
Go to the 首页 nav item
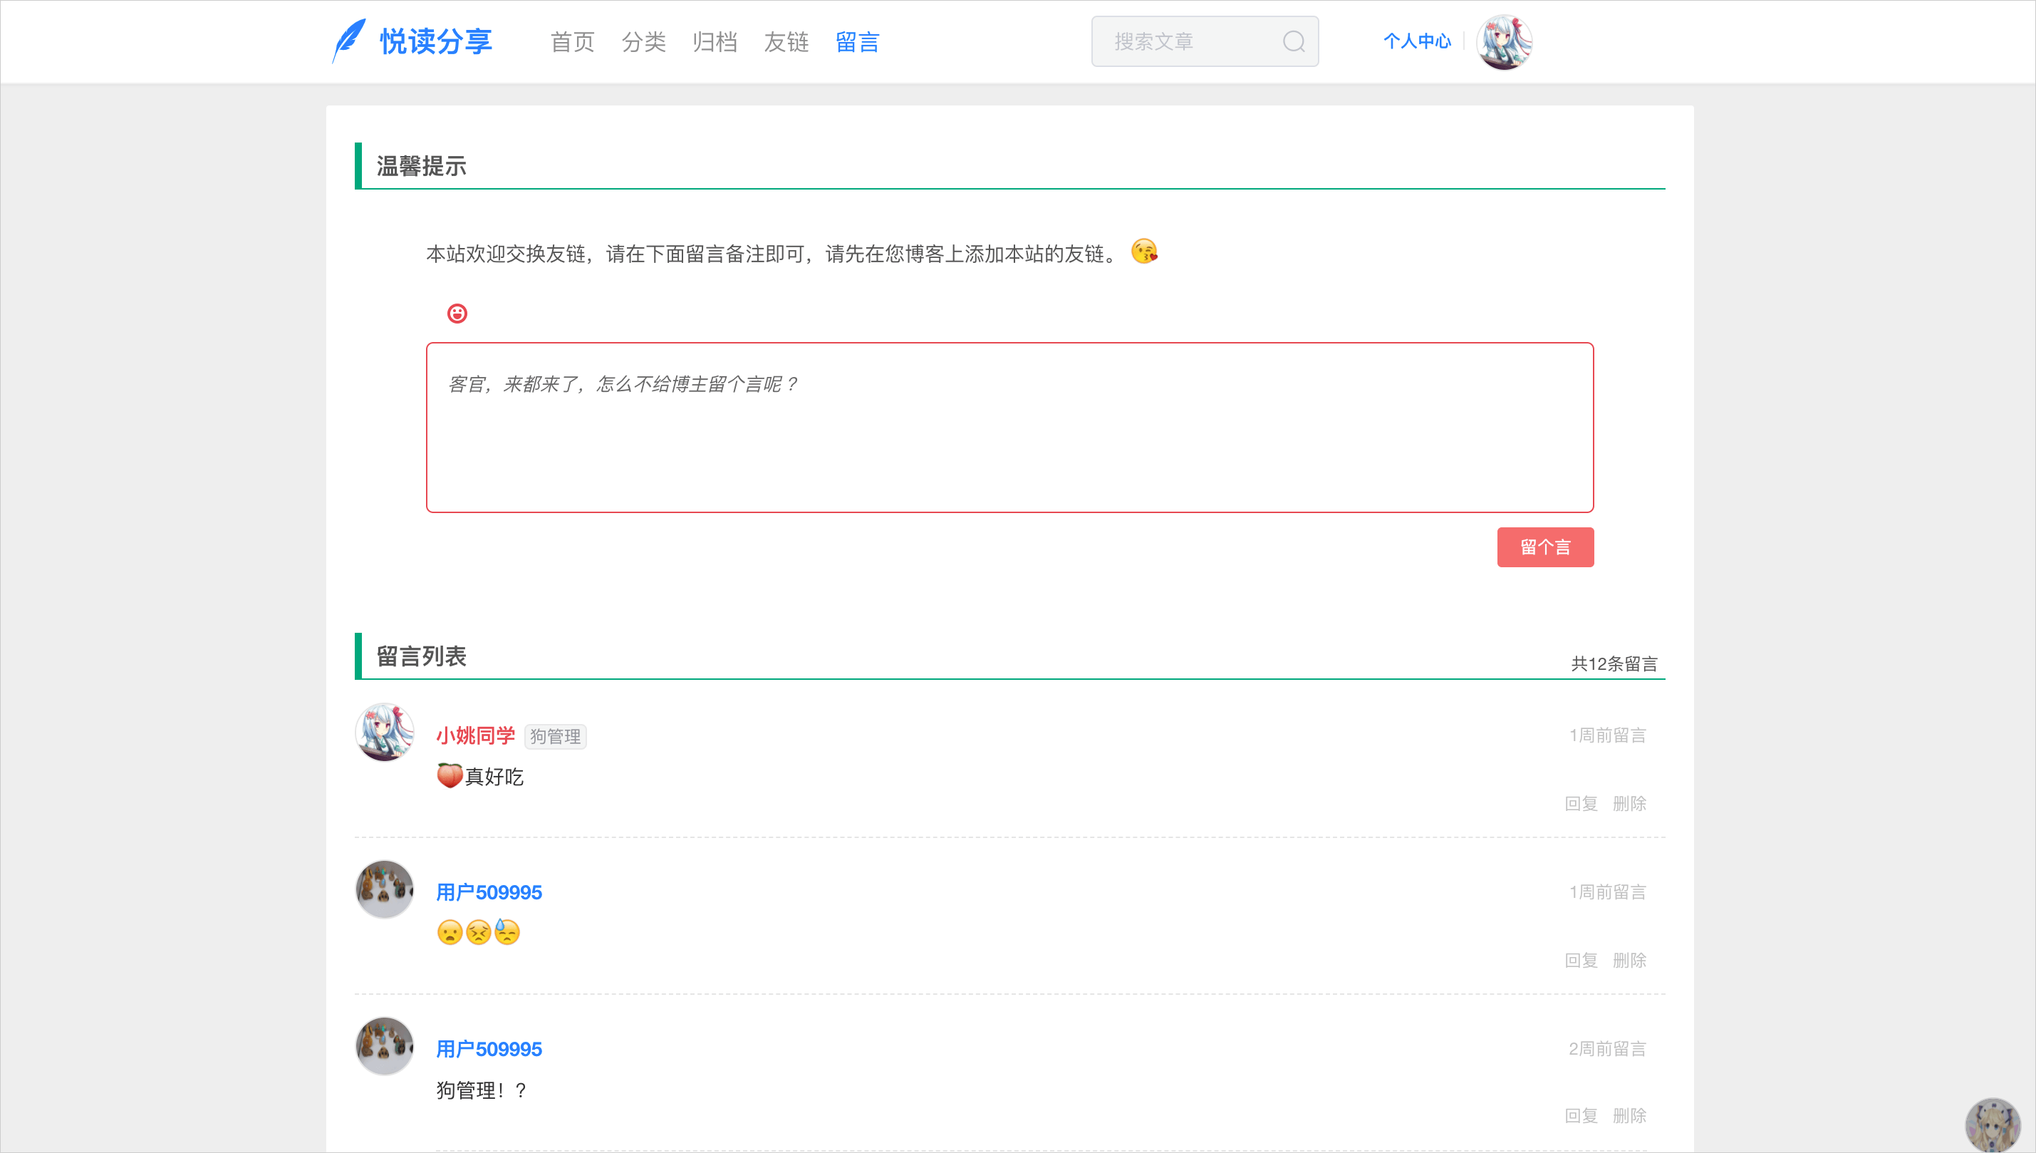(x=572, y=42)
